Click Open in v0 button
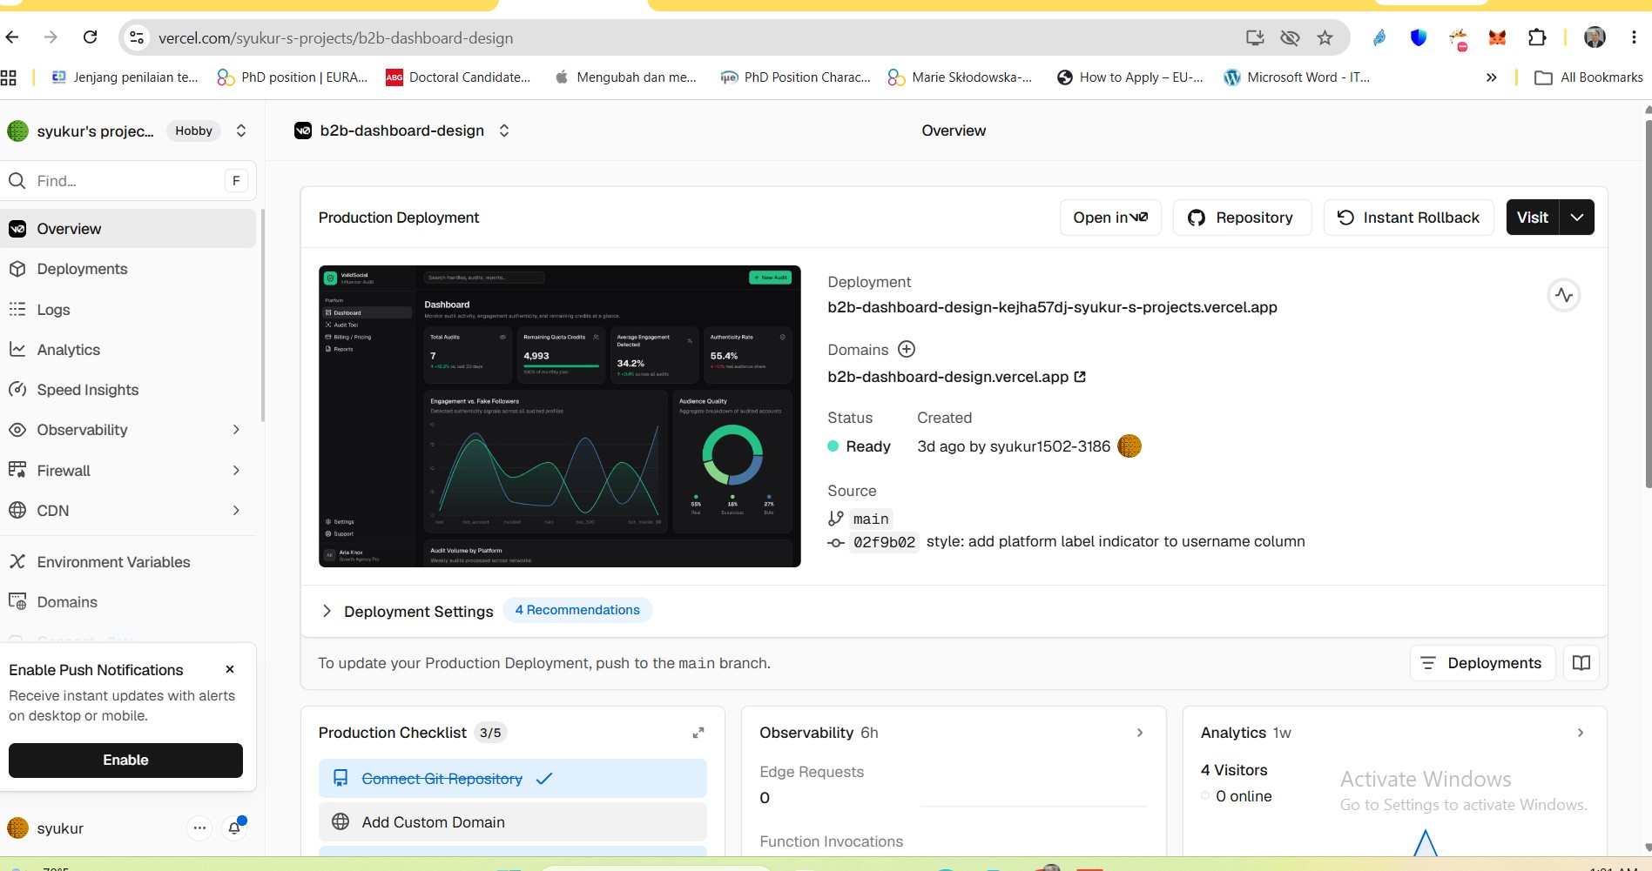This screenshot has height=871, width=1652. [x=1110, y=218]
